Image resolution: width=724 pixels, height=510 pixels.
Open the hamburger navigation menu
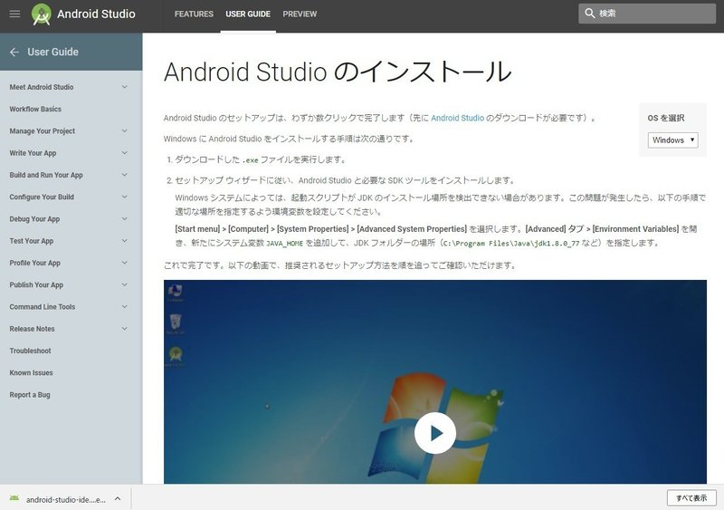(14, 14)
